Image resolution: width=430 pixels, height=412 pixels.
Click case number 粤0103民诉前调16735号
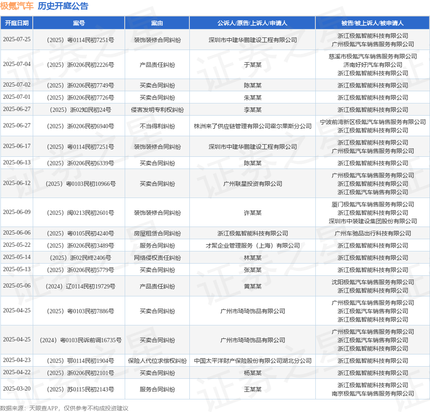pyautogui.click(x=81, y=340)
